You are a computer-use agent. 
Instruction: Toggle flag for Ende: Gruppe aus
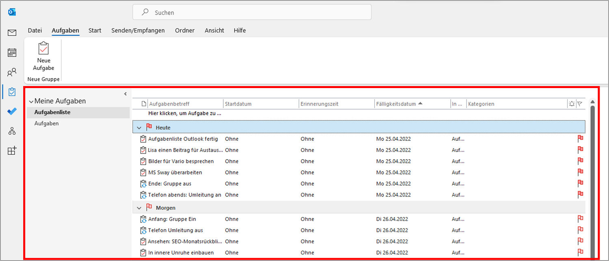[x=580, y=183]
